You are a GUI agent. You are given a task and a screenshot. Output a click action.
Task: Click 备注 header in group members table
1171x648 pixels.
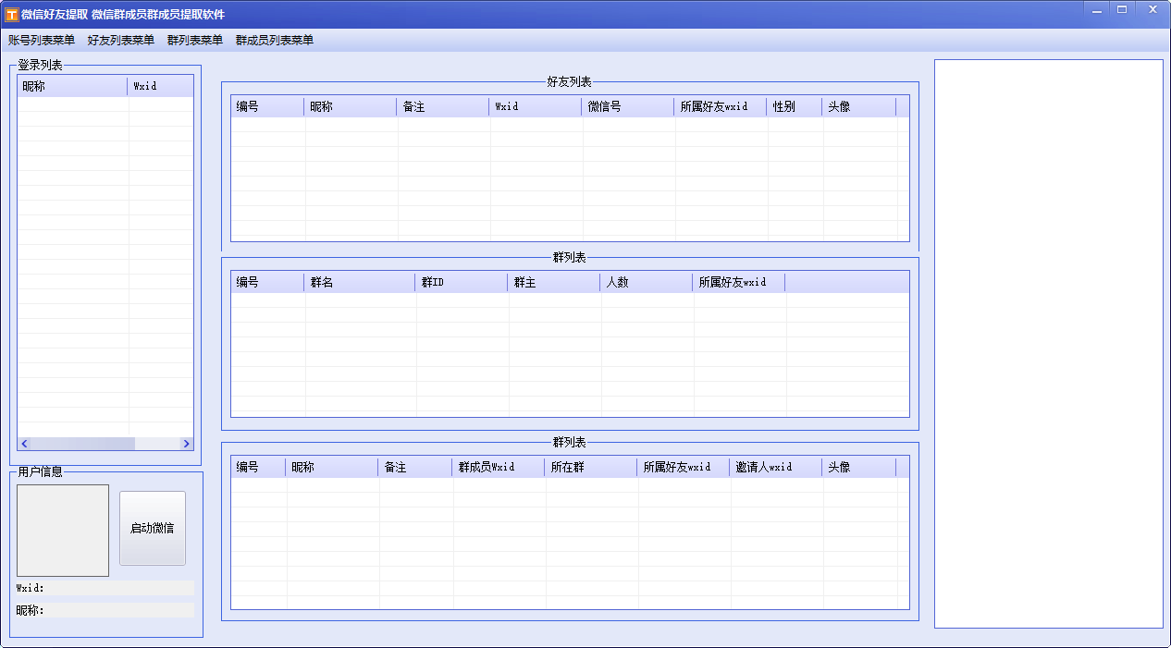click(x=415, y=467)
